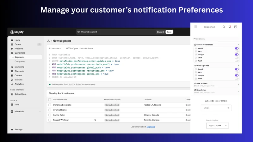
Task: Open the Inboxhub hamburger menu
Action: pyautogui.click(x=195, y=27)
